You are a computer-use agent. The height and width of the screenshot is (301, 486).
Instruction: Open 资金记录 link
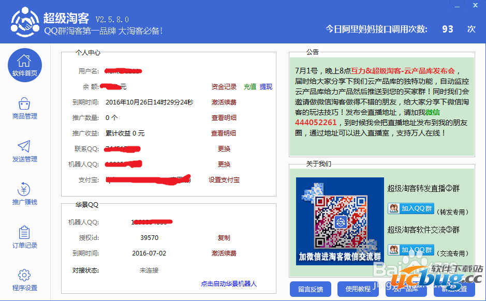click(x=224, y=87)
